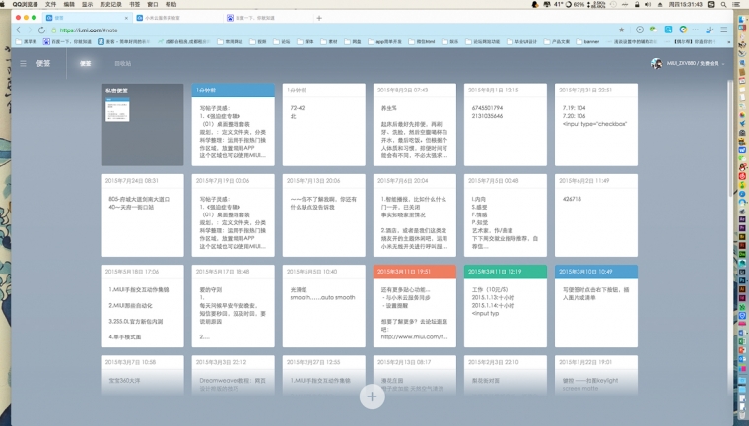Expand the 素材 bookmark folder

[329, 41]
